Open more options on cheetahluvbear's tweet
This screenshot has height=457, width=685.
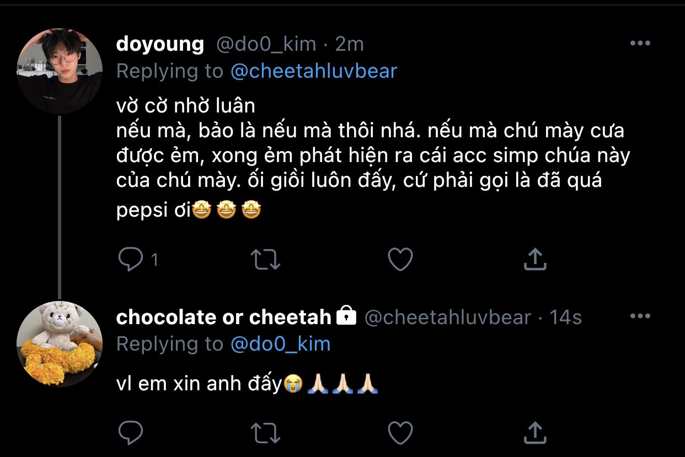(x=640, y=316)
